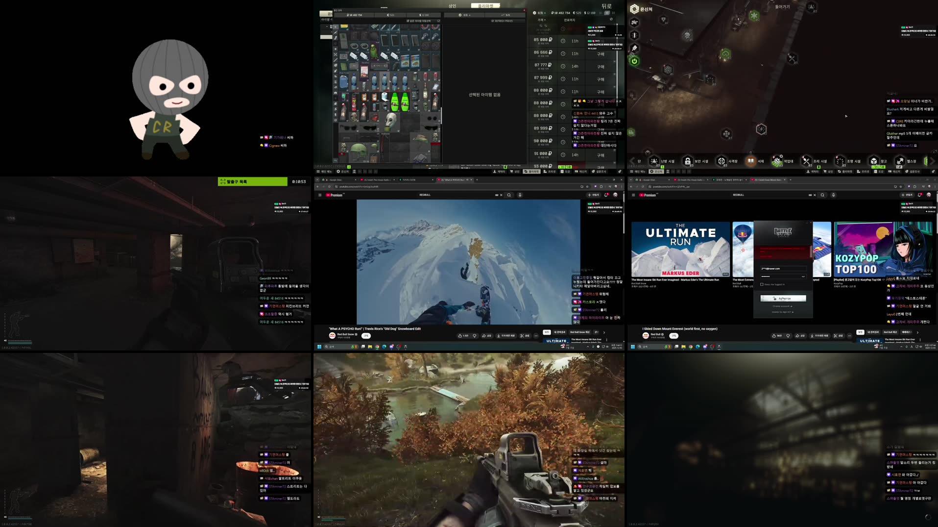Click YouTube search magnifier in snowboard video window
The image size is (938, 527).
coord(509,195)
